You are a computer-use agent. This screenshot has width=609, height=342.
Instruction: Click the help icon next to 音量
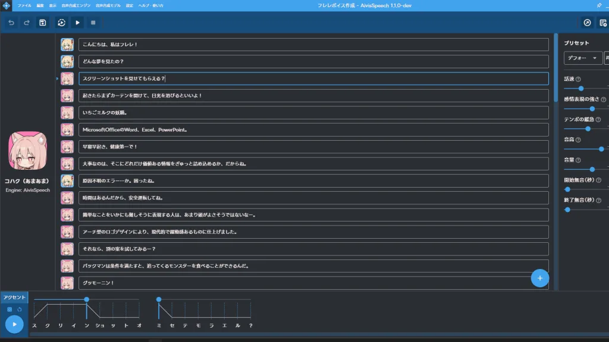click(578, 160)
